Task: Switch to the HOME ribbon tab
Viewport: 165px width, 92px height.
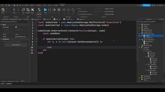Action: [26, 5]
